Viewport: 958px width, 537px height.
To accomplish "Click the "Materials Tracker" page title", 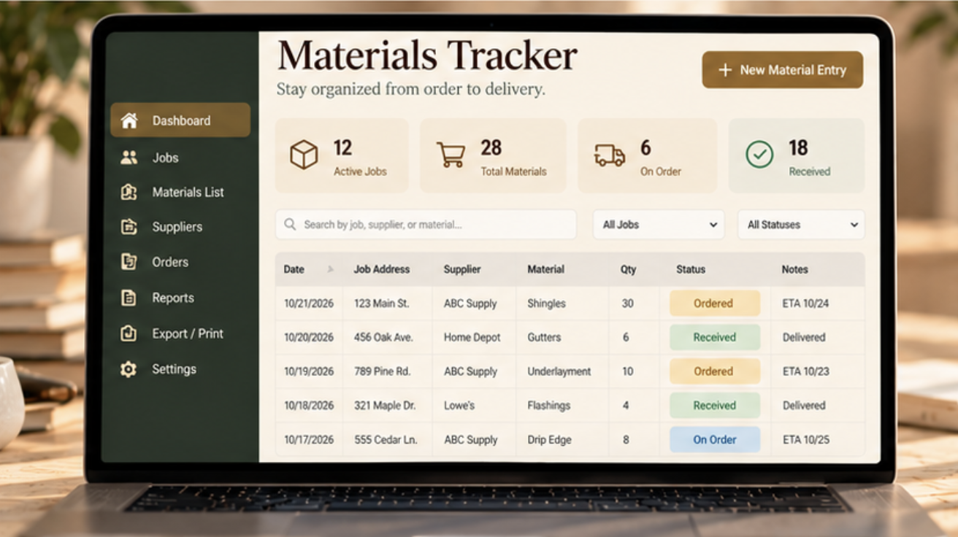I will [x=427, y=55].
